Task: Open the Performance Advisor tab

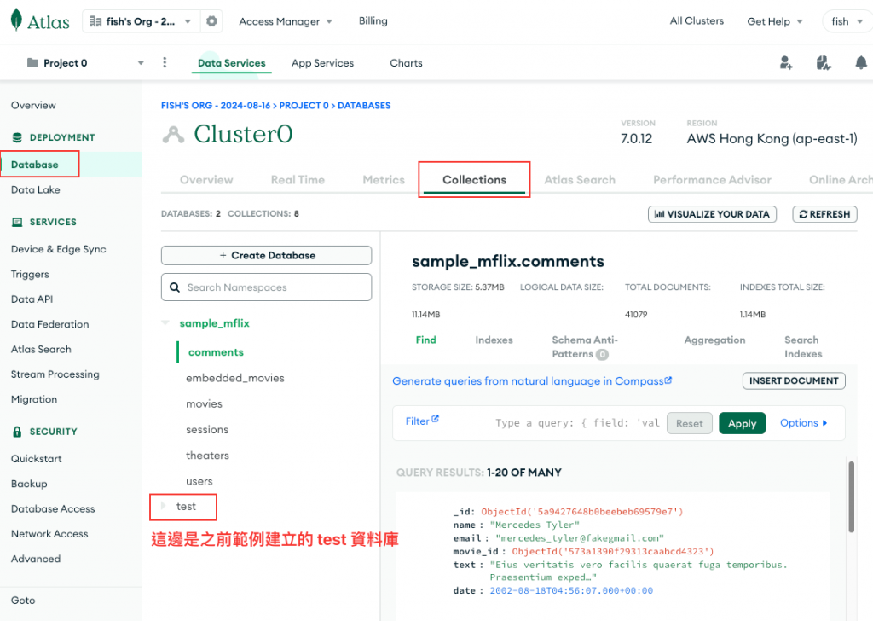Action: click(712, 180)
